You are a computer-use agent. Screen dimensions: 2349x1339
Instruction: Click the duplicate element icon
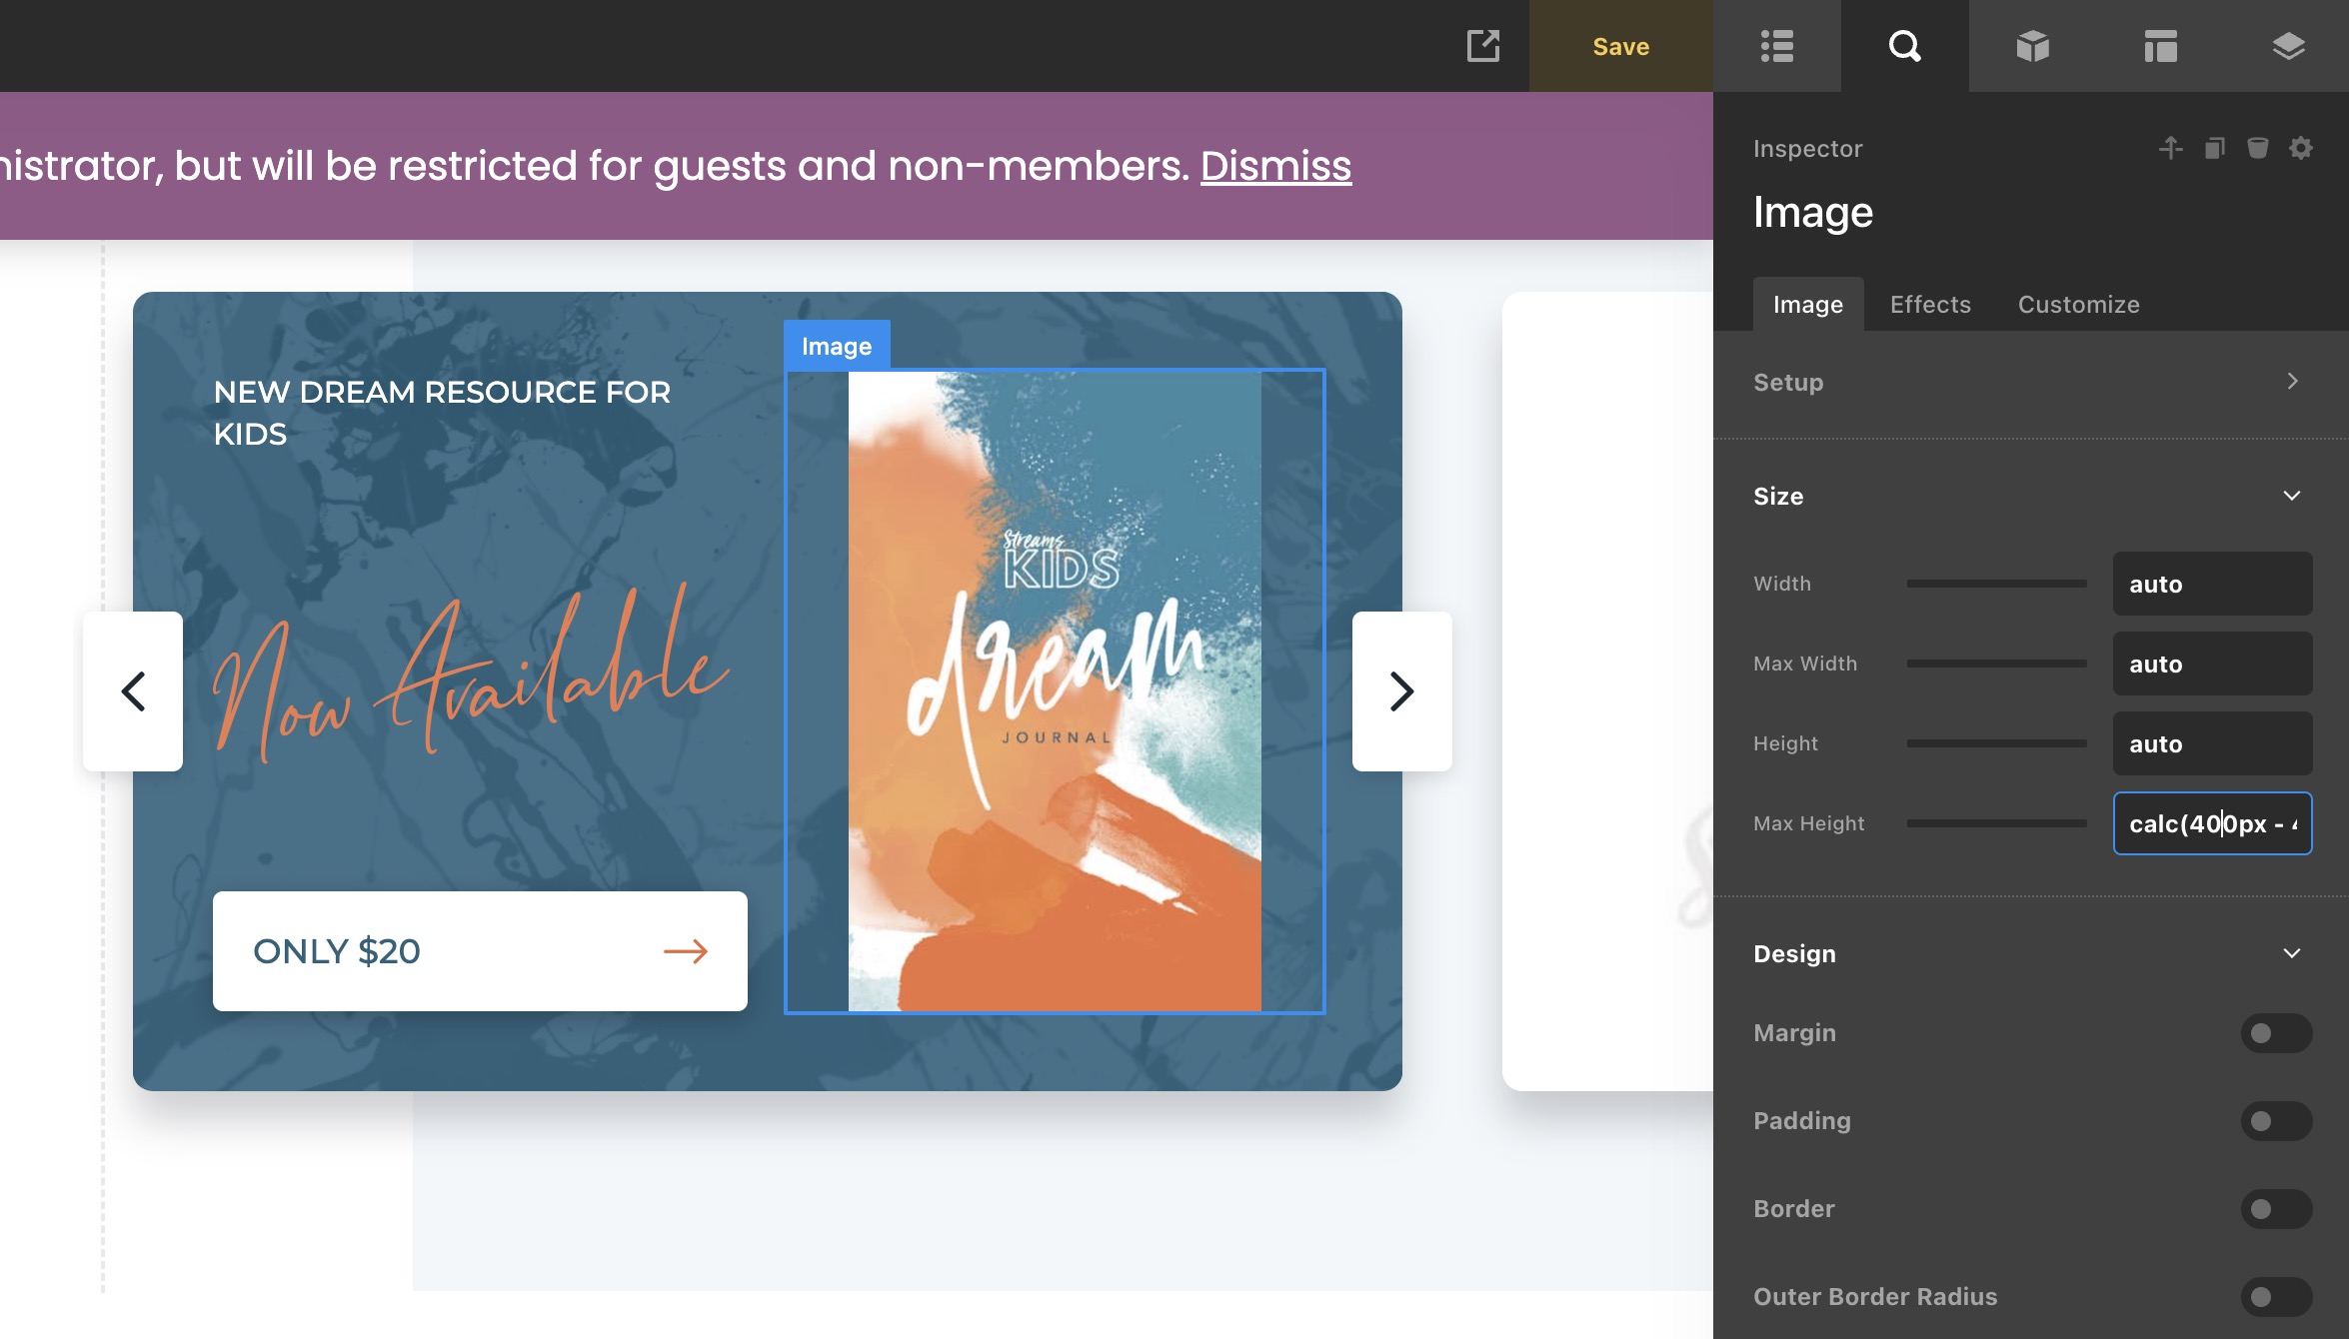2214,149
